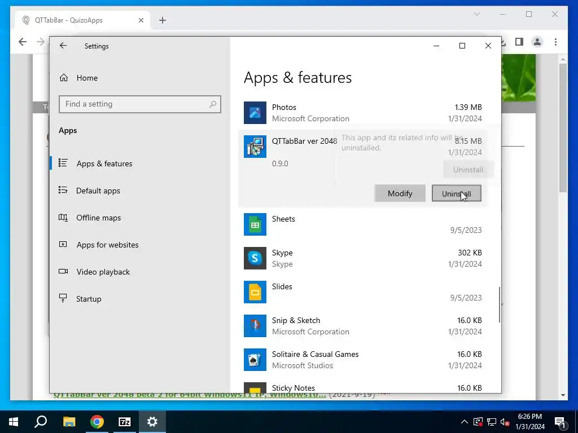Image resolution: width=578 pixels, height=433 pixels.
Task: Select QTTabBar ver 2048 entry name
Action: [304, 141]
